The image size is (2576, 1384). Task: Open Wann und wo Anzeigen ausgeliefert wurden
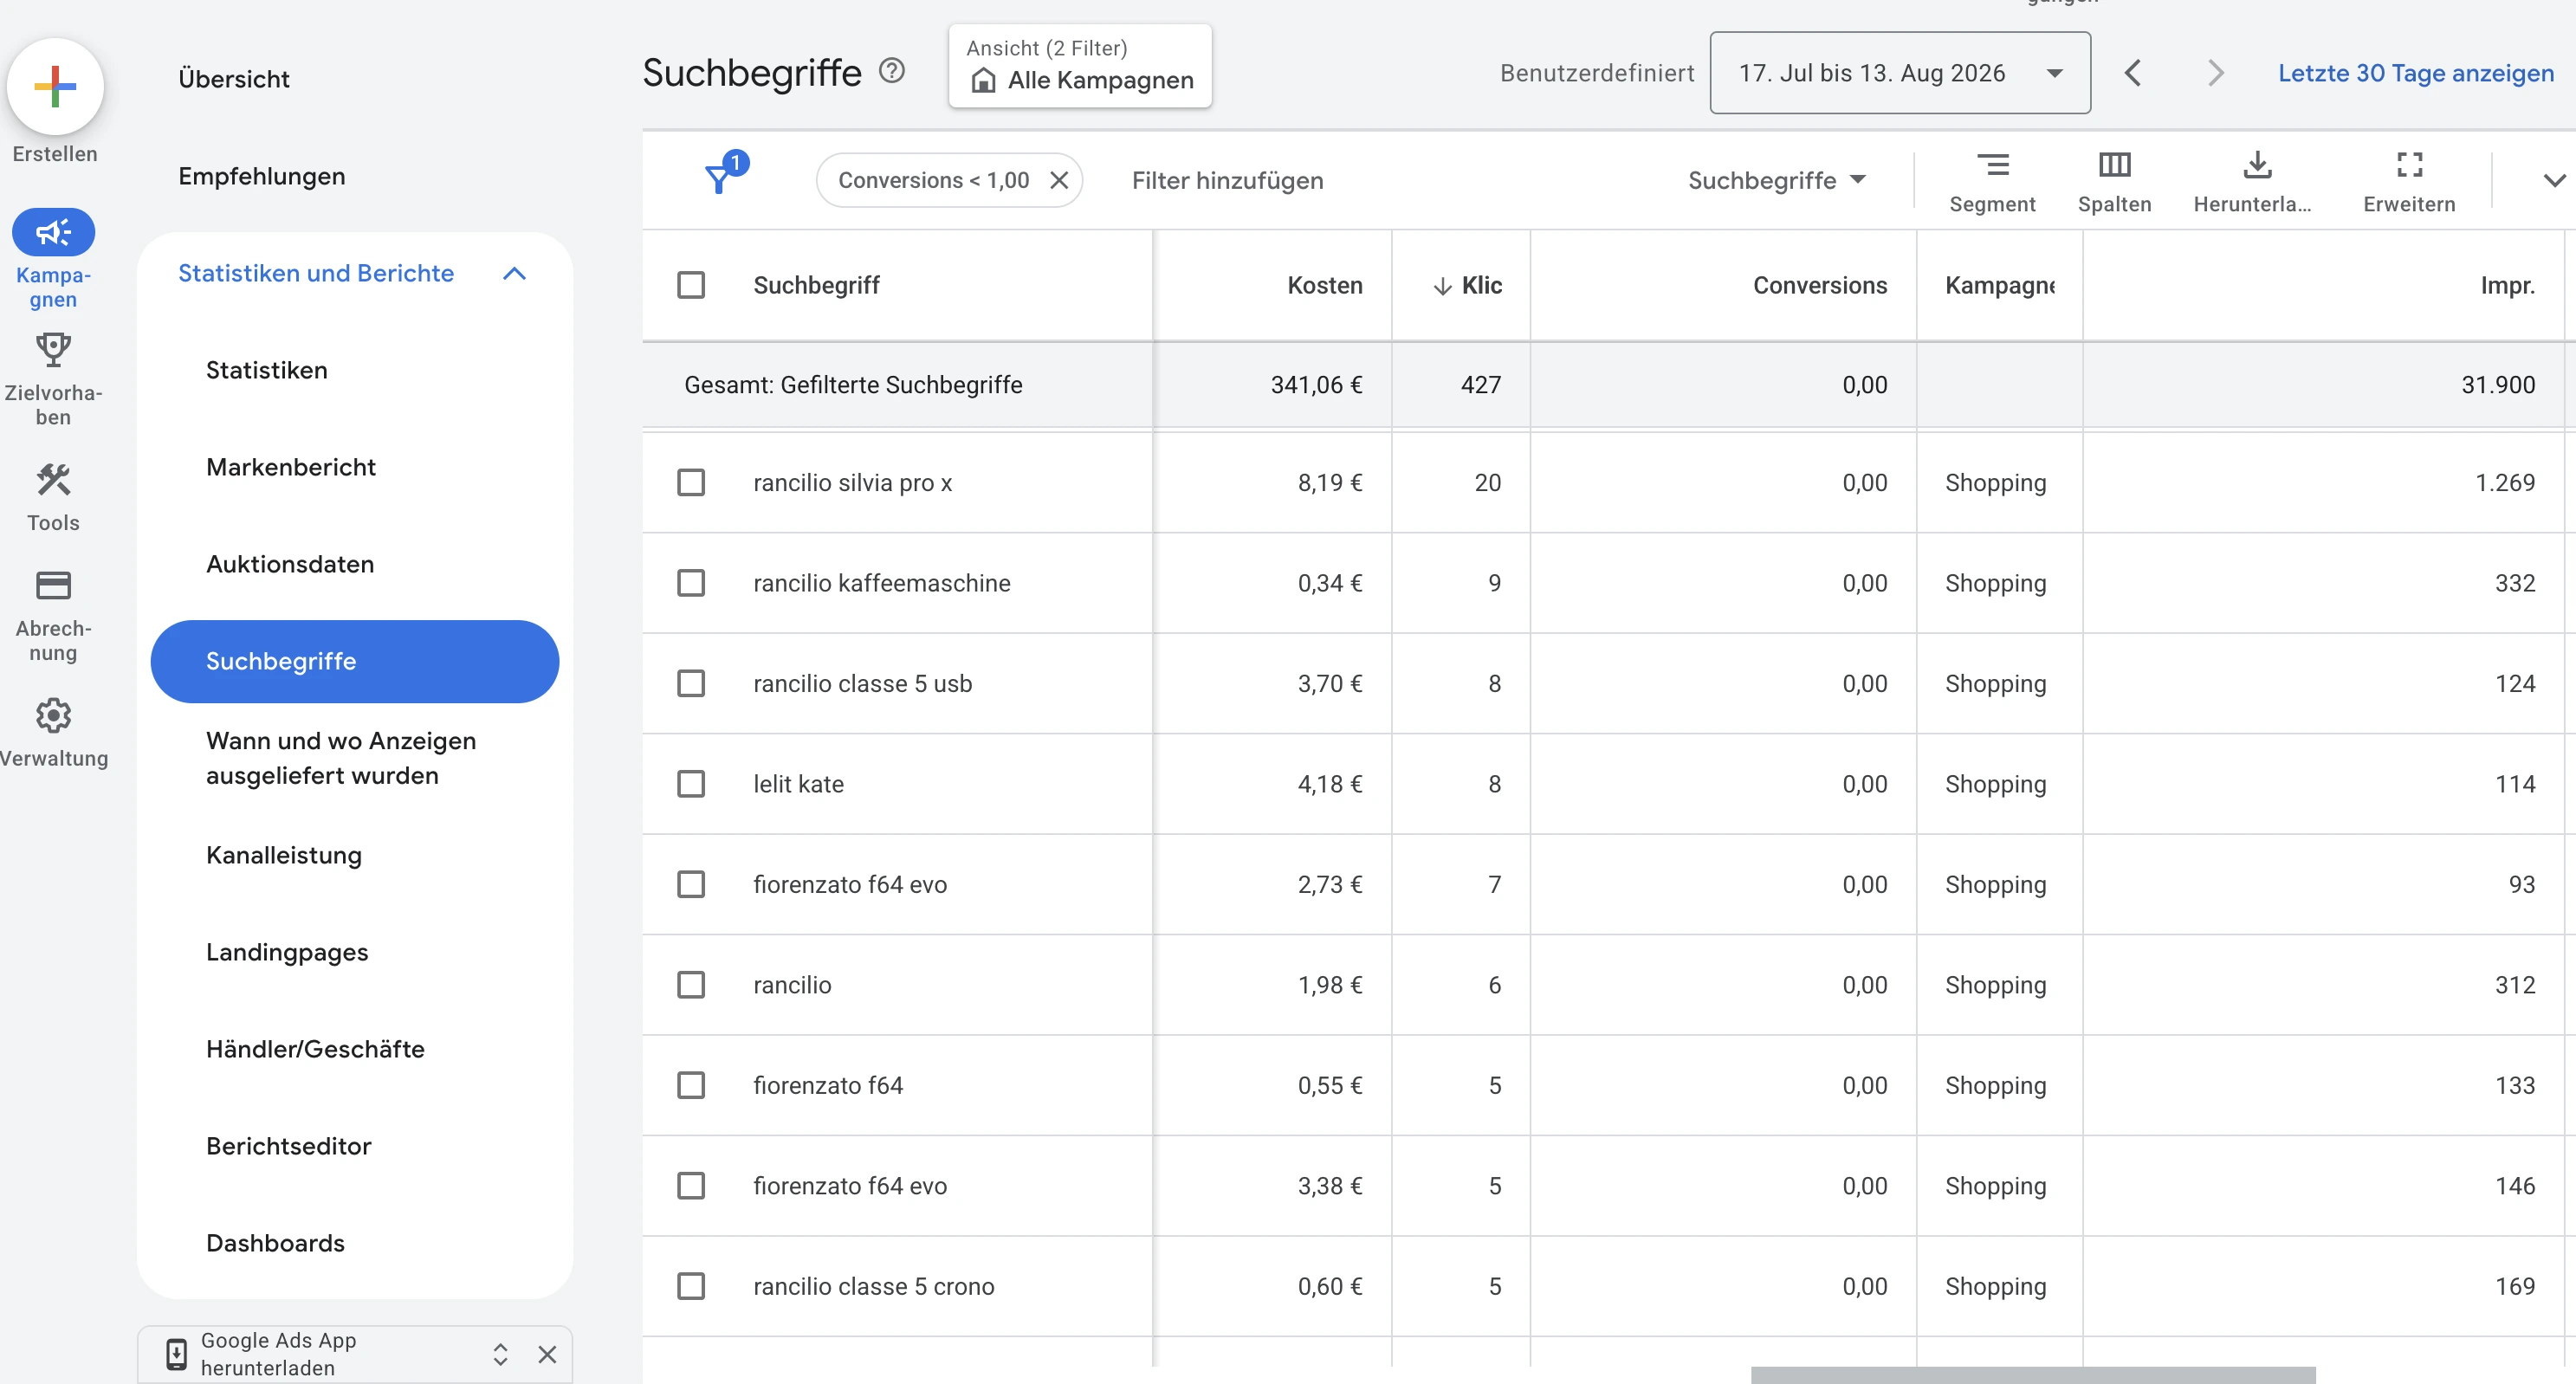(341, 758)
